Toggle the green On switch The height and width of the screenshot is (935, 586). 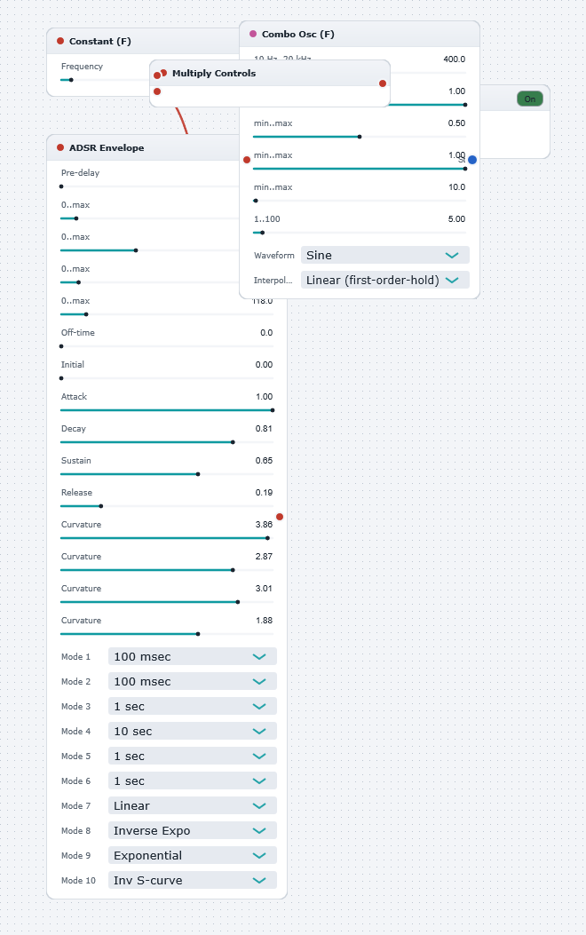pos(529,99)
